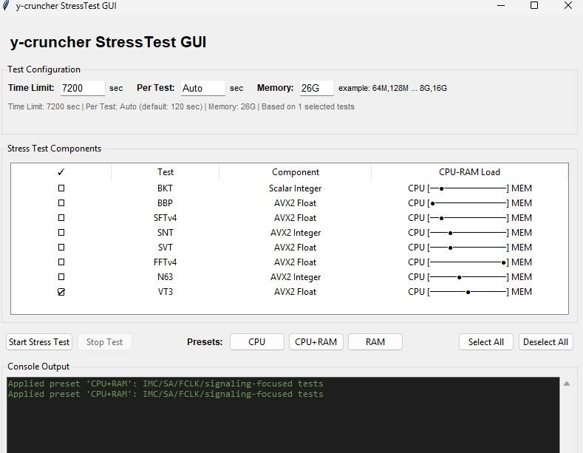The image size is (583, 453).
Task: Click Select All tests
Action: (486, 342)
